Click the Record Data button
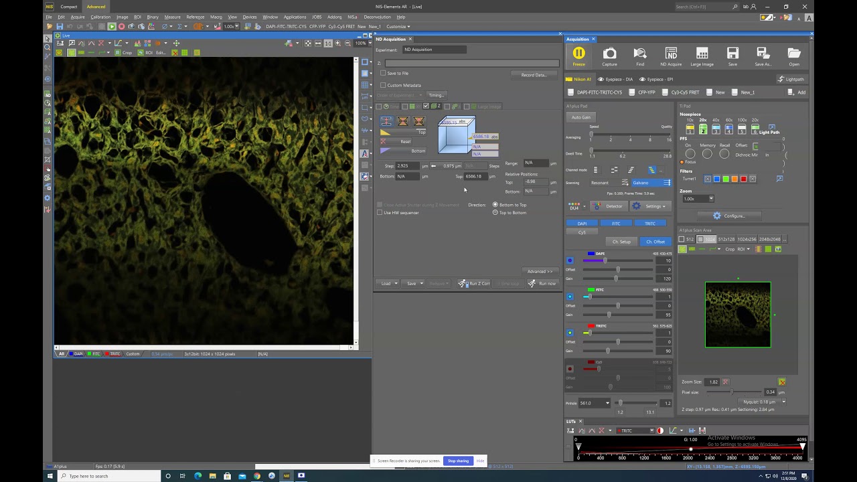This screenshot has width=857, height=482. pos(534,75)
